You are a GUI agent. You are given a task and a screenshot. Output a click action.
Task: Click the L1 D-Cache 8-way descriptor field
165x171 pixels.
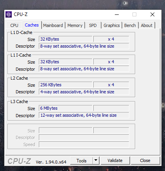coord(84,46)
